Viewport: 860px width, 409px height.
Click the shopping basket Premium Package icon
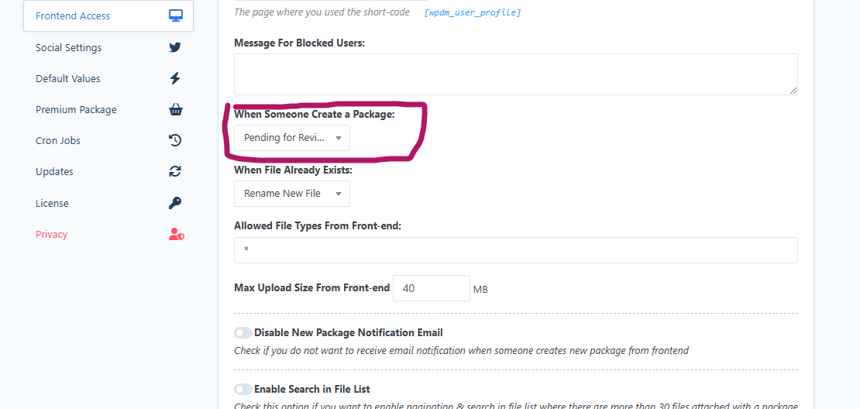[x=176, y=110]
